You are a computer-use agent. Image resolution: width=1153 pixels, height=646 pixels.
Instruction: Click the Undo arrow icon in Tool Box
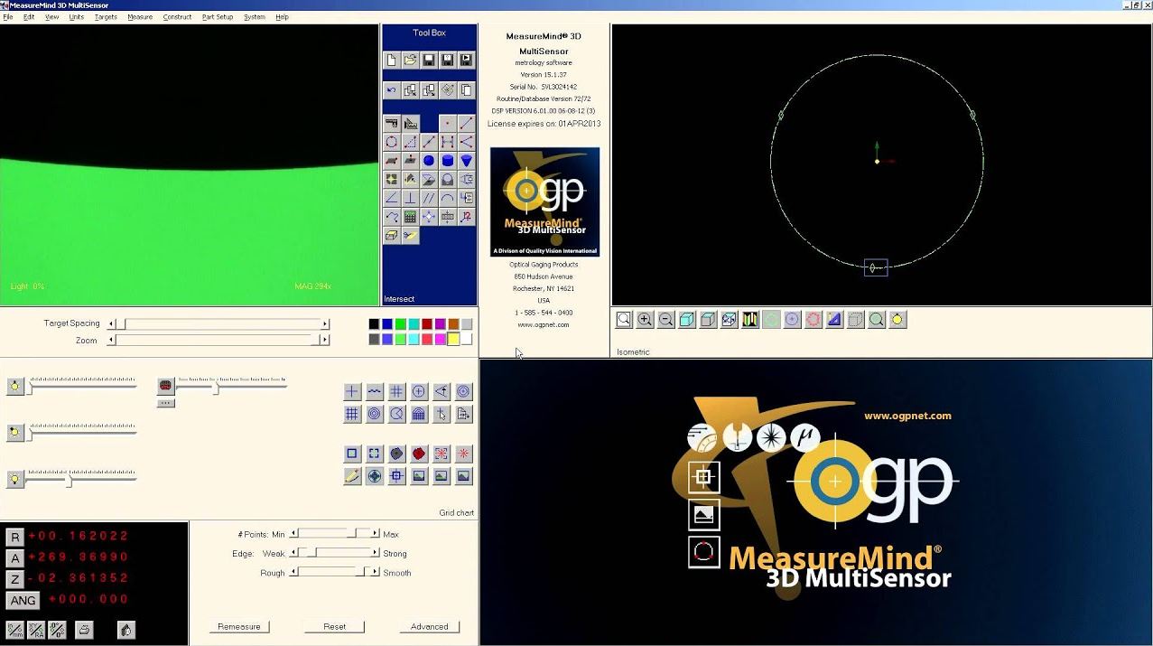391,90
